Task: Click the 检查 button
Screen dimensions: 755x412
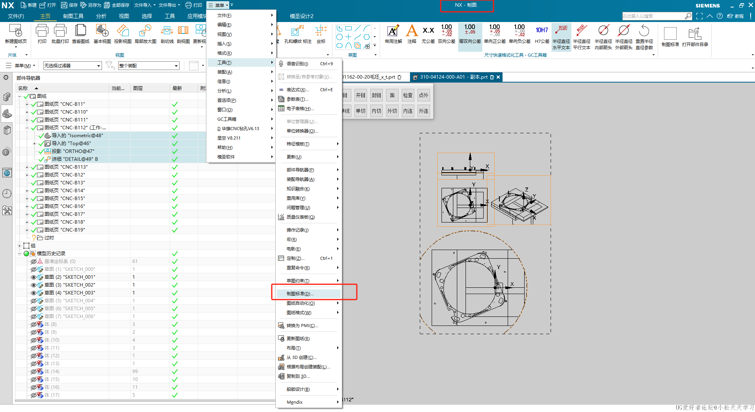Action: 408,95
